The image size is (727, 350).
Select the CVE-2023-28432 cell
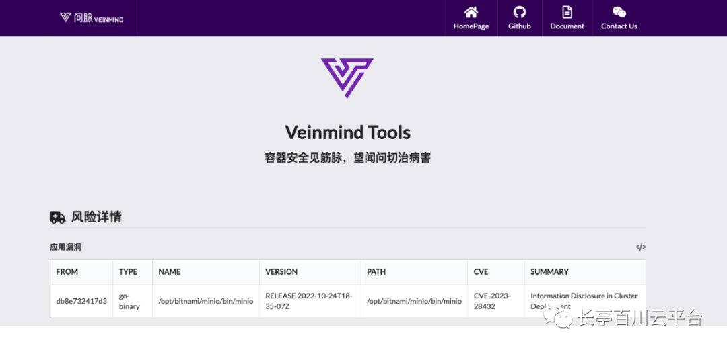tap(496, 301)
